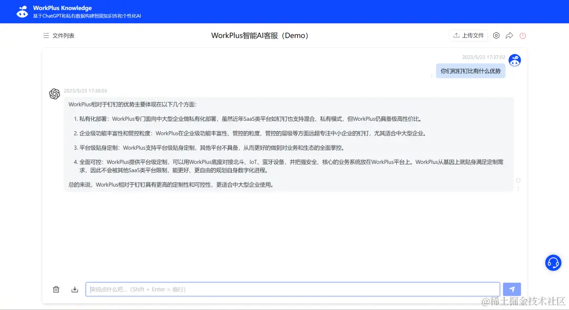Open settings with the gear icon
Image resolution: width=569 pixels, height=310 pixels.
point(496,35)
